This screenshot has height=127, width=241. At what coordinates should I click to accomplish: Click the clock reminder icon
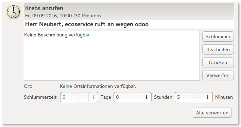pyautogui.click(x=14, y=12)
